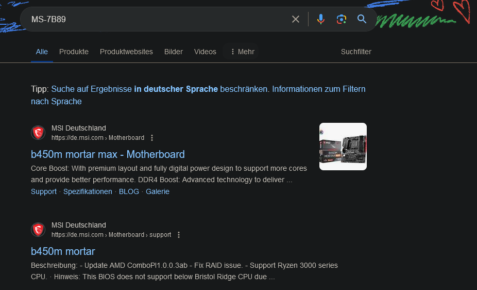Click the https://de.msi.com › Motherboard URL text
The width and height of the screenshot is (477, 290).
(x=98, y=138)
